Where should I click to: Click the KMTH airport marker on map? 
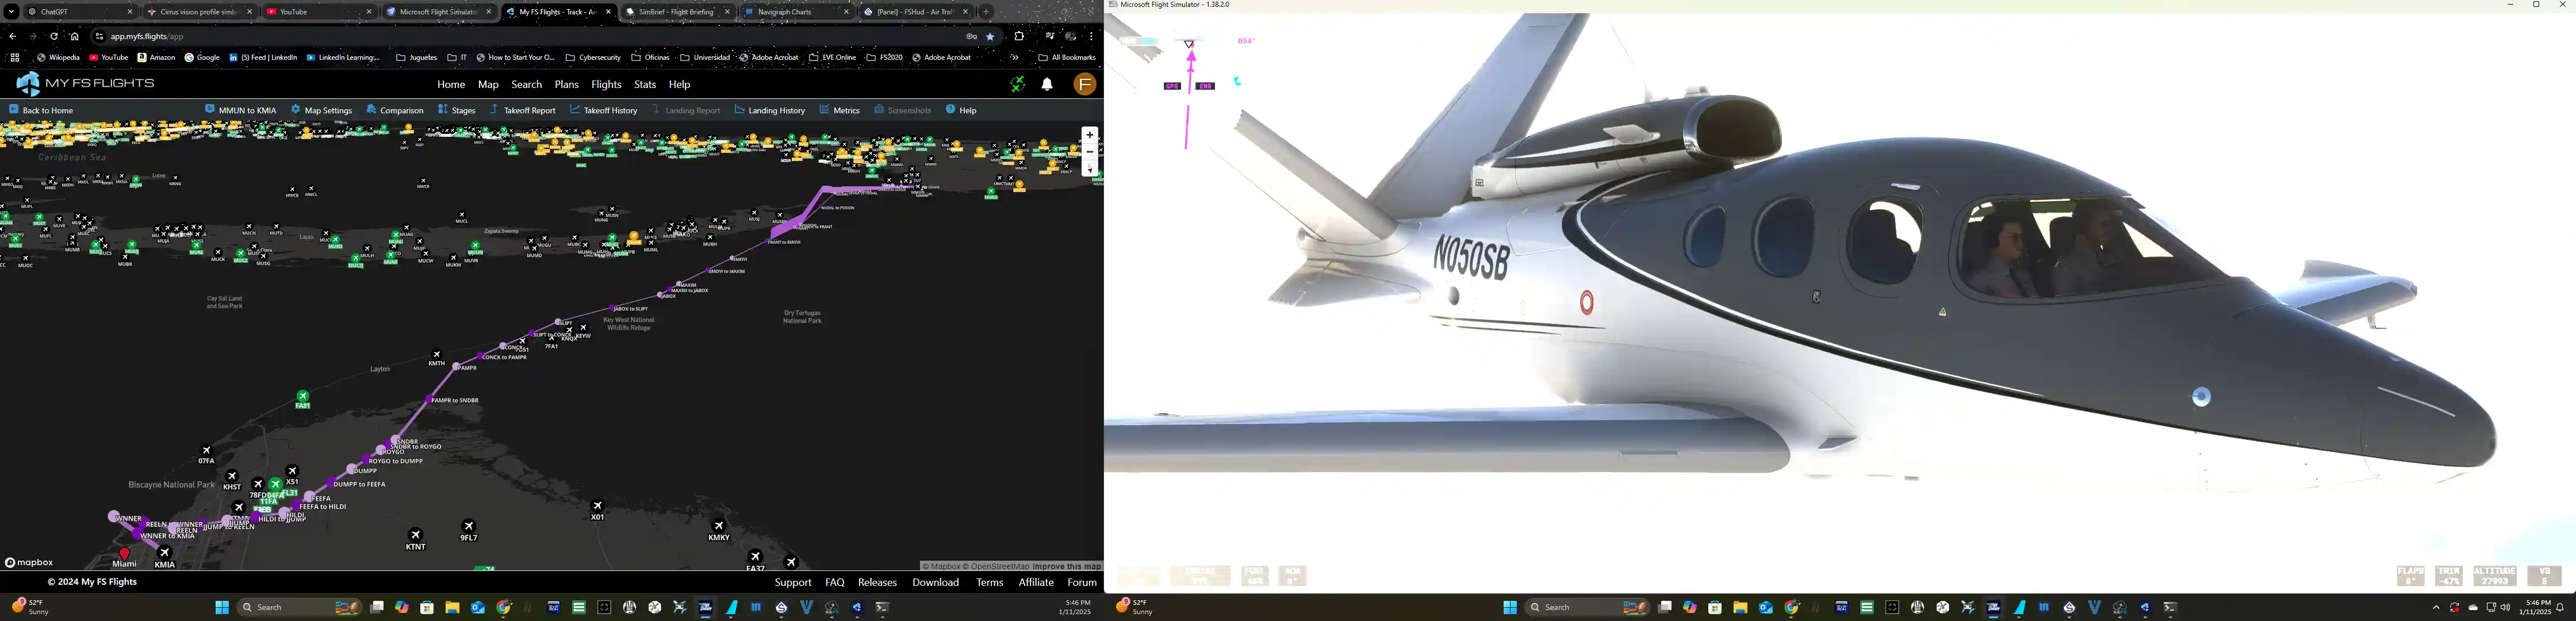pos(437,355)
